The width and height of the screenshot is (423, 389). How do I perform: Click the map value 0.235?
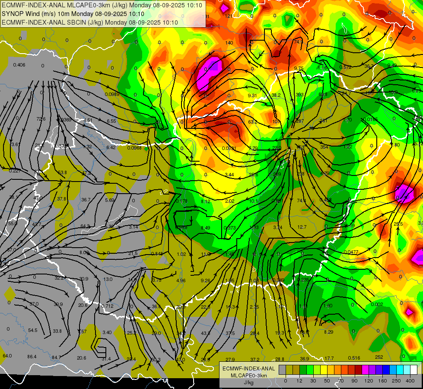click(x=303, y=279)
